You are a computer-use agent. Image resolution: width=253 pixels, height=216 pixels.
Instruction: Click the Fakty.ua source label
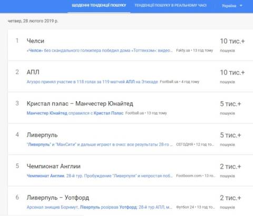pos(183,51)
